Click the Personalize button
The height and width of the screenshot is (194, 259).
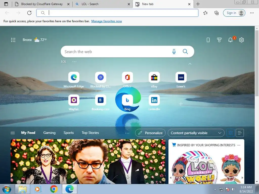tap(150, 133)
